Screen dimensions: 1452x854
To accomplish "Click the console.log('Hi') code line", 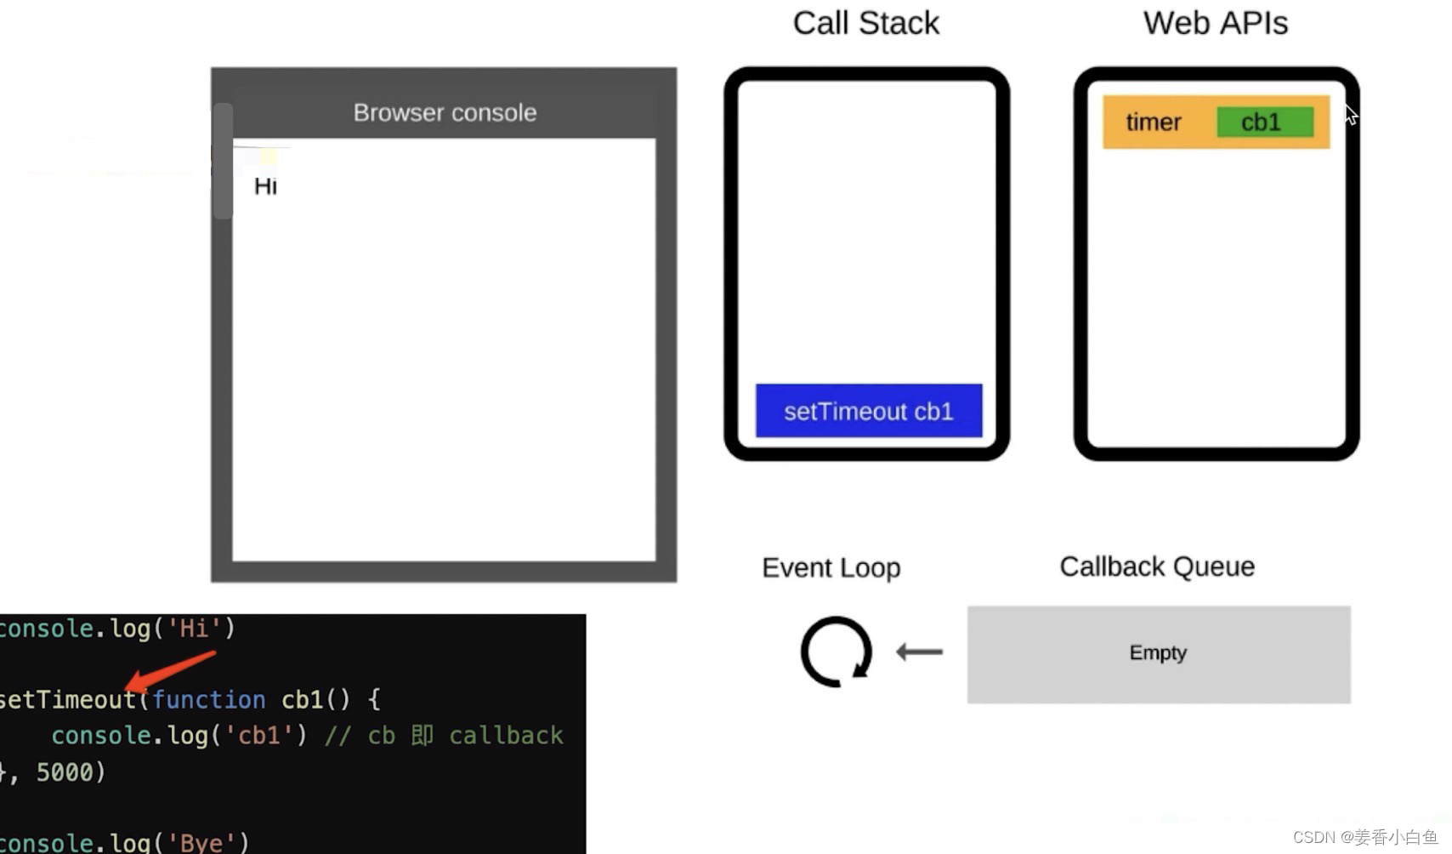I will (x=117, y=629).
